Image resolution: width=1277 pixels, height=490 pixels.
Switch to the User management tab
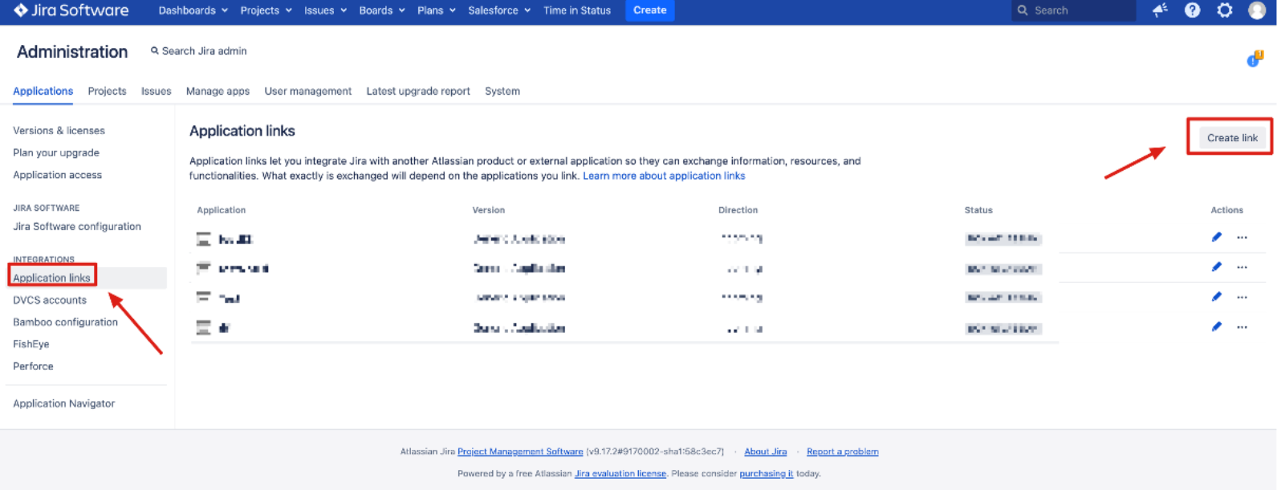click(308, 91)
